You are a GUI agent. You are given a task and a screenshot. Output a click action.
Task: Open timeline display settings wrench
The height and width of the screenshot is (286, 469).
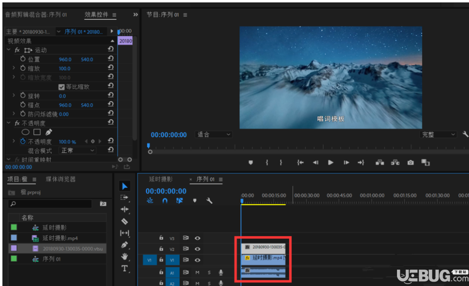(x=209, y=201)
